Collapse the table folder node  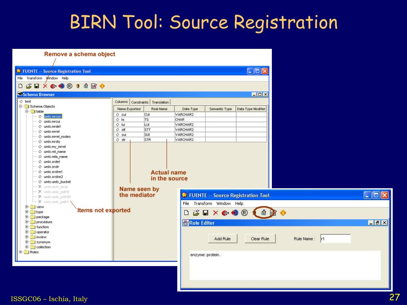point(27,112)
